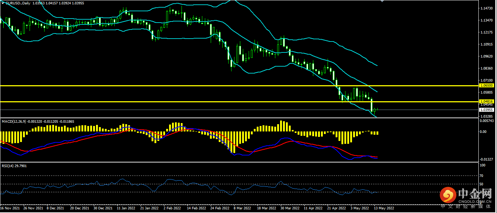The width and height of the screenshot is (497, 213).
Task: Click the 16 Nov 2021 date label
Action: pos(10,209)
